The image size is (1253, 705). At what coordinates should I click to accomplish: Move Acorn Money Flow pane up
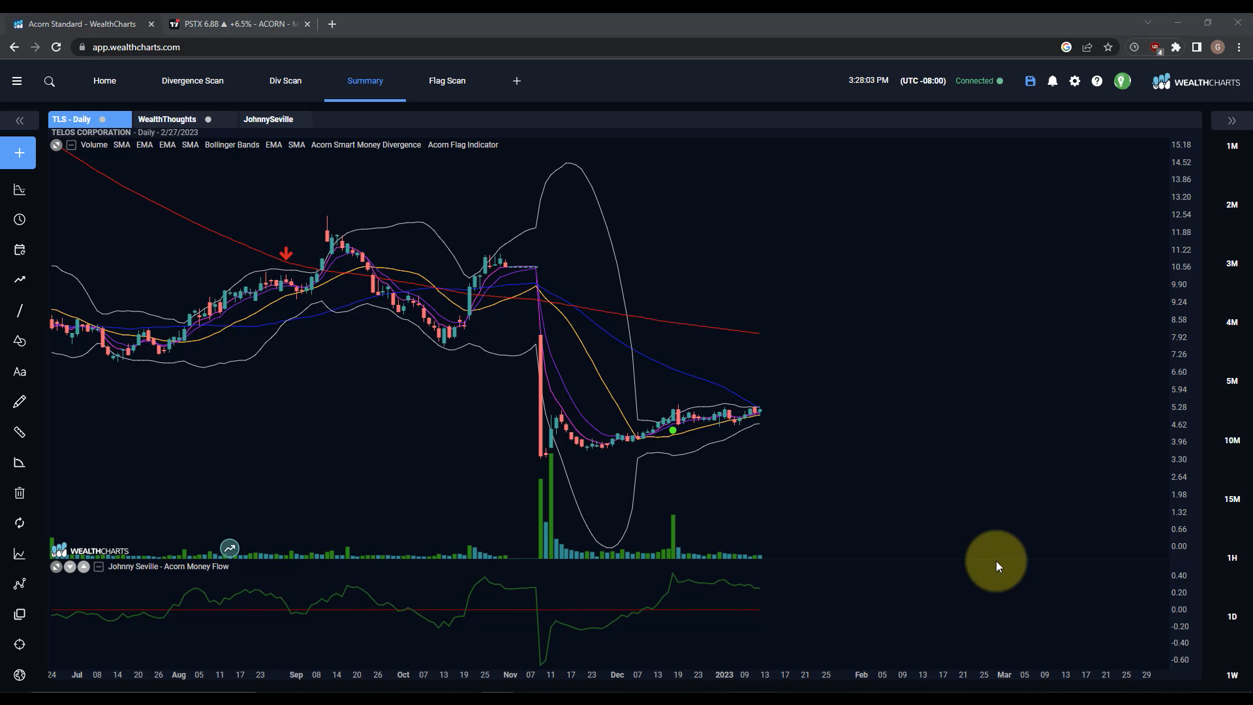tap(84, 567)
